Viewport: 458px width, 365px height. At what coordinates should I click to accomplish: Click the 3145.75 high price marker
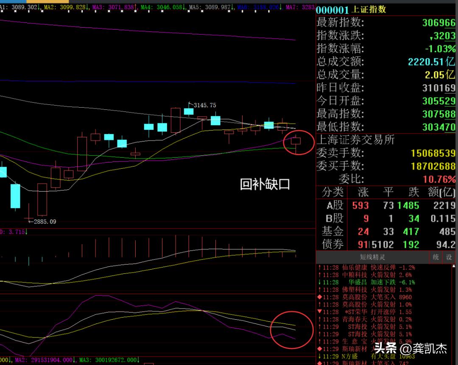click(205, 105)
